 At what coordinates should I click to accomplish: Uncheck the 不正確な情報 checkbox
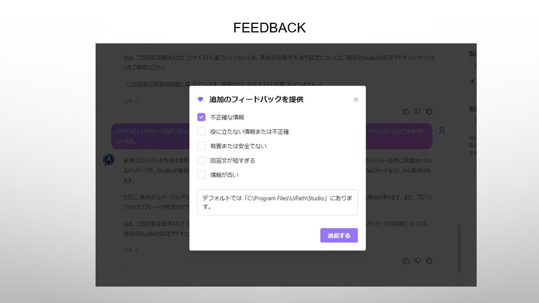click(x=201, y=117)
